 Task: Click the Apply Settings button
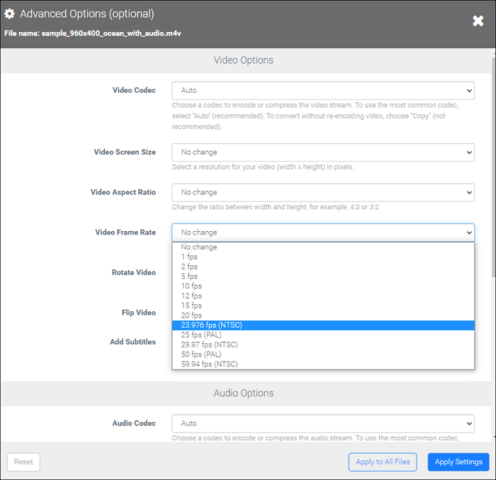pyautogui.click(x=458, y=462)
